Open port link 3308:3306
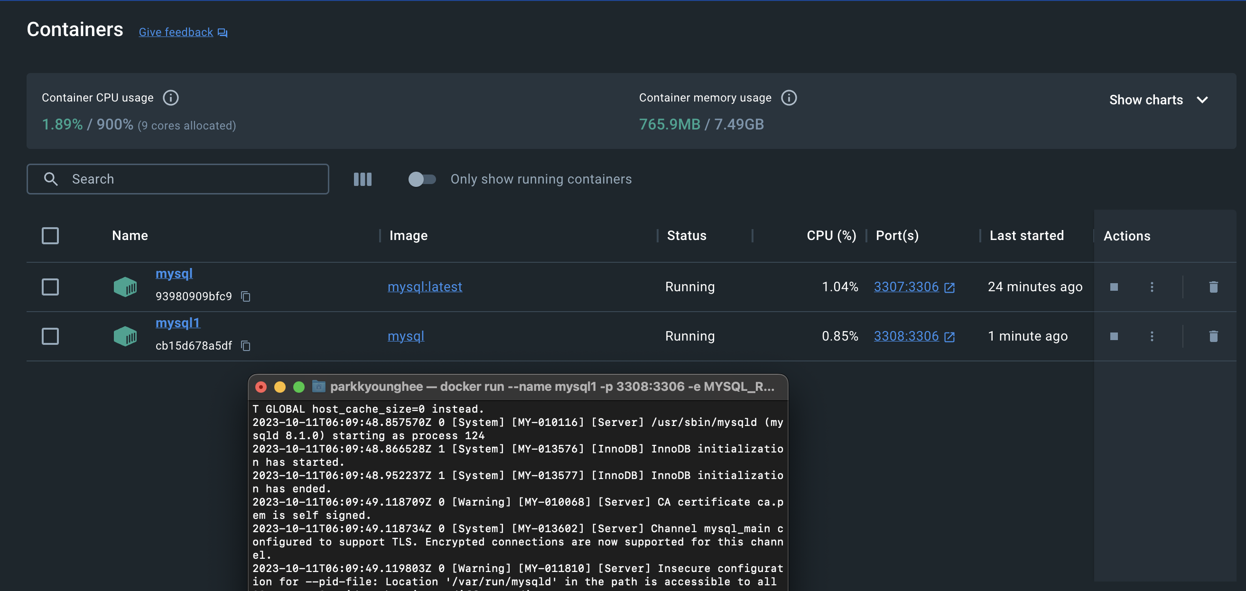Screen dimensions: 1246x591 click(906, 336)
